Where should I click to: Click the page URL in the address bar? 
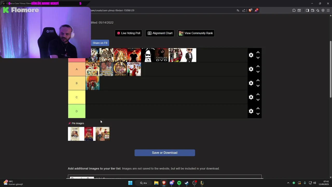tap(113, 10)
